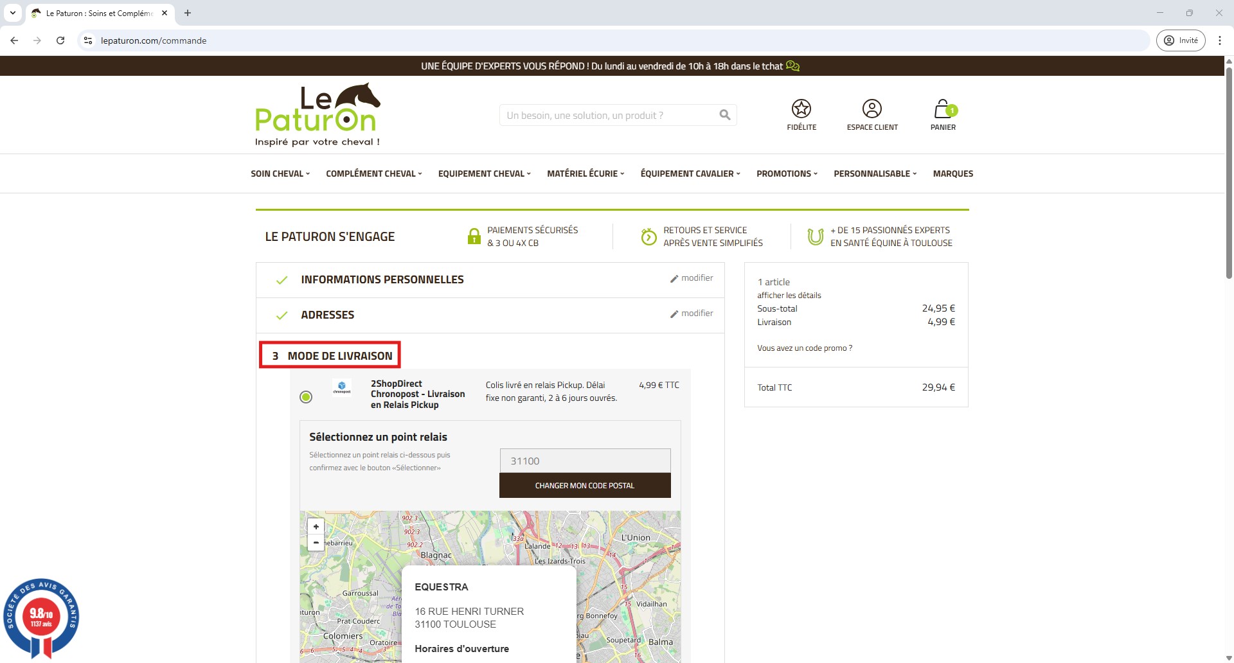Viewport: 1234px width, 663px height.
Task: Open the Marques menu item
Action: click(x=952, y=173)
